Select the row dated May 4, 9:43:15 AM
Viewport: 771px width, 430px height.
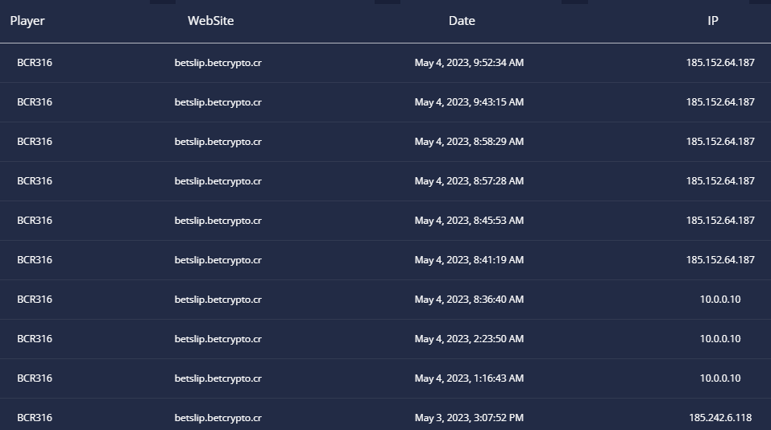(x=385, y=102)
